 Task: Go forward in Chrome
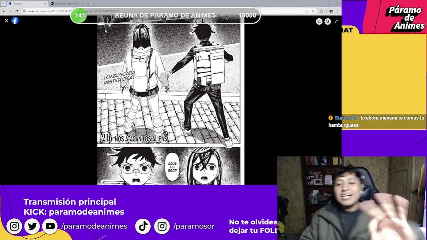[10, 11]
